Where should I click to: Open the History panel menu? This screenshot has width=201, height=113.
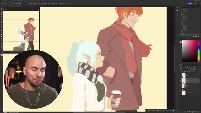click(200, 7)
